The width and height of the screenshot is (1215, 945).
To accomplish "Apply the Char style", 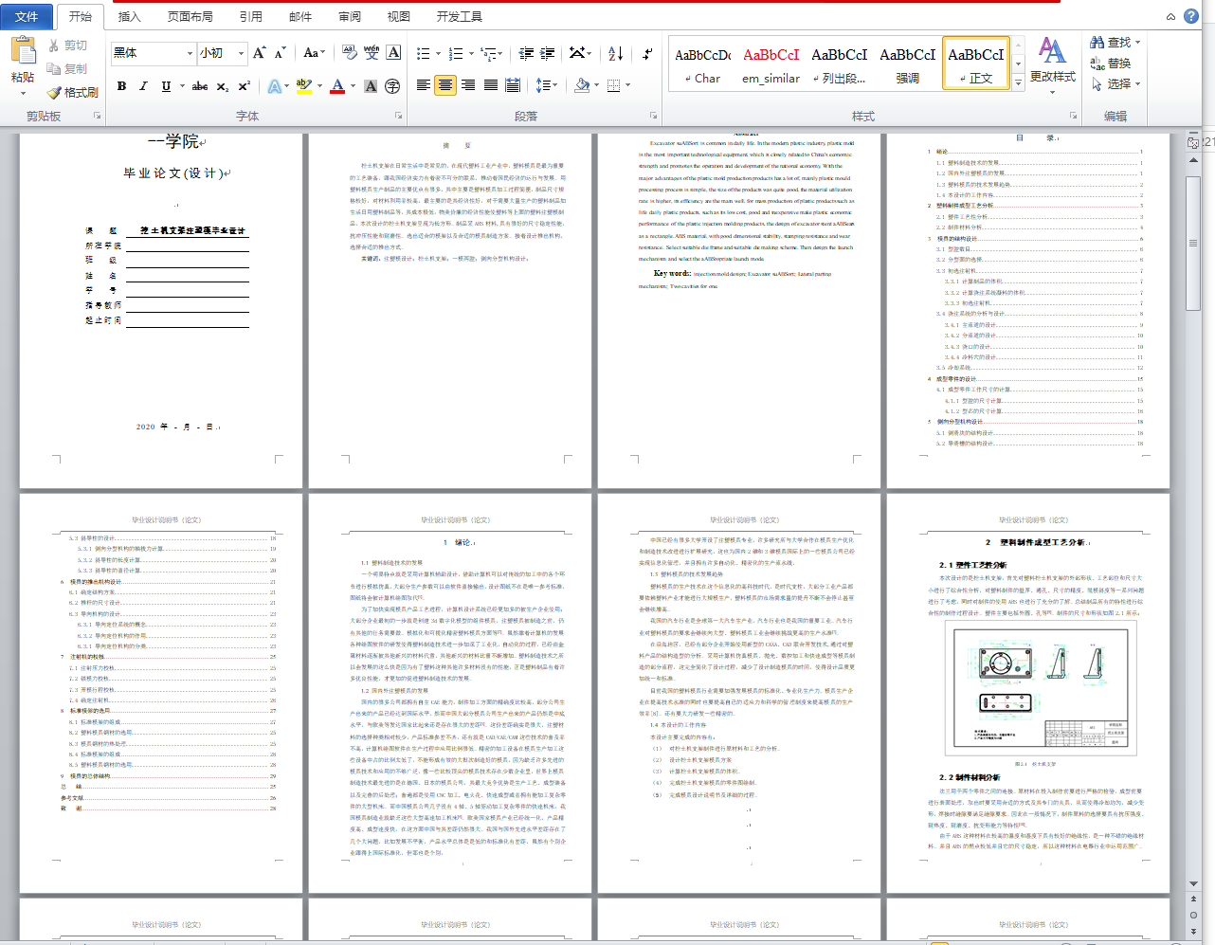I will tap(702, 64).
